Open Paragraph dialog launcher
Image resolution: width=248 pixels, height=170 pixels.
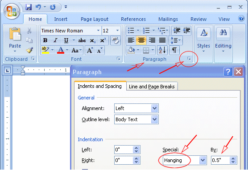click(189, 59)
